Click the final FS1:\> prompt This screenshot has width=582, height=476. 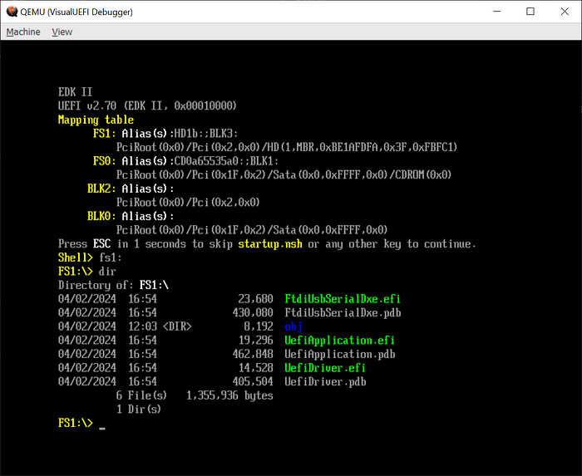(x=76, y=423)
